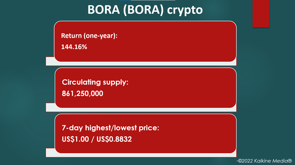Image resolution: width=295 pixels, height=165 pixels.
Task: Click the white tab left of the Circulating supply card
Action: [51, 107]
